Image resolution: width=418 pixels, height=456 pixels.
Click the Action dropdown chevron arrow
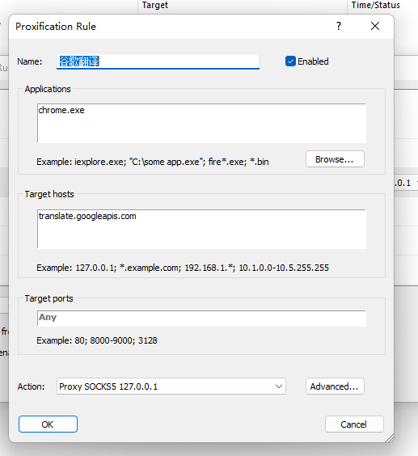pos(279,386)
